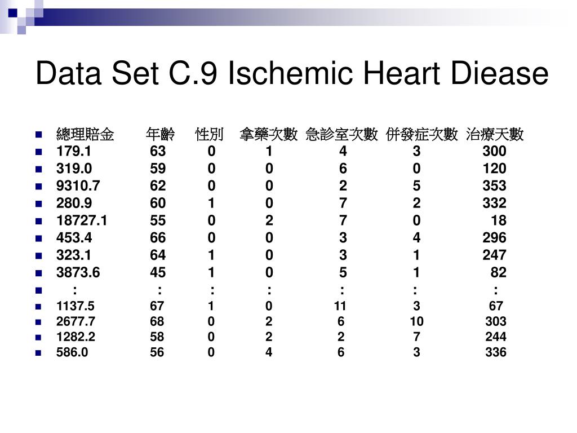Viewport: 577px width, 433px height.
Task: Click the bullet next to 3873.6
Action: (x=39, y=273)
